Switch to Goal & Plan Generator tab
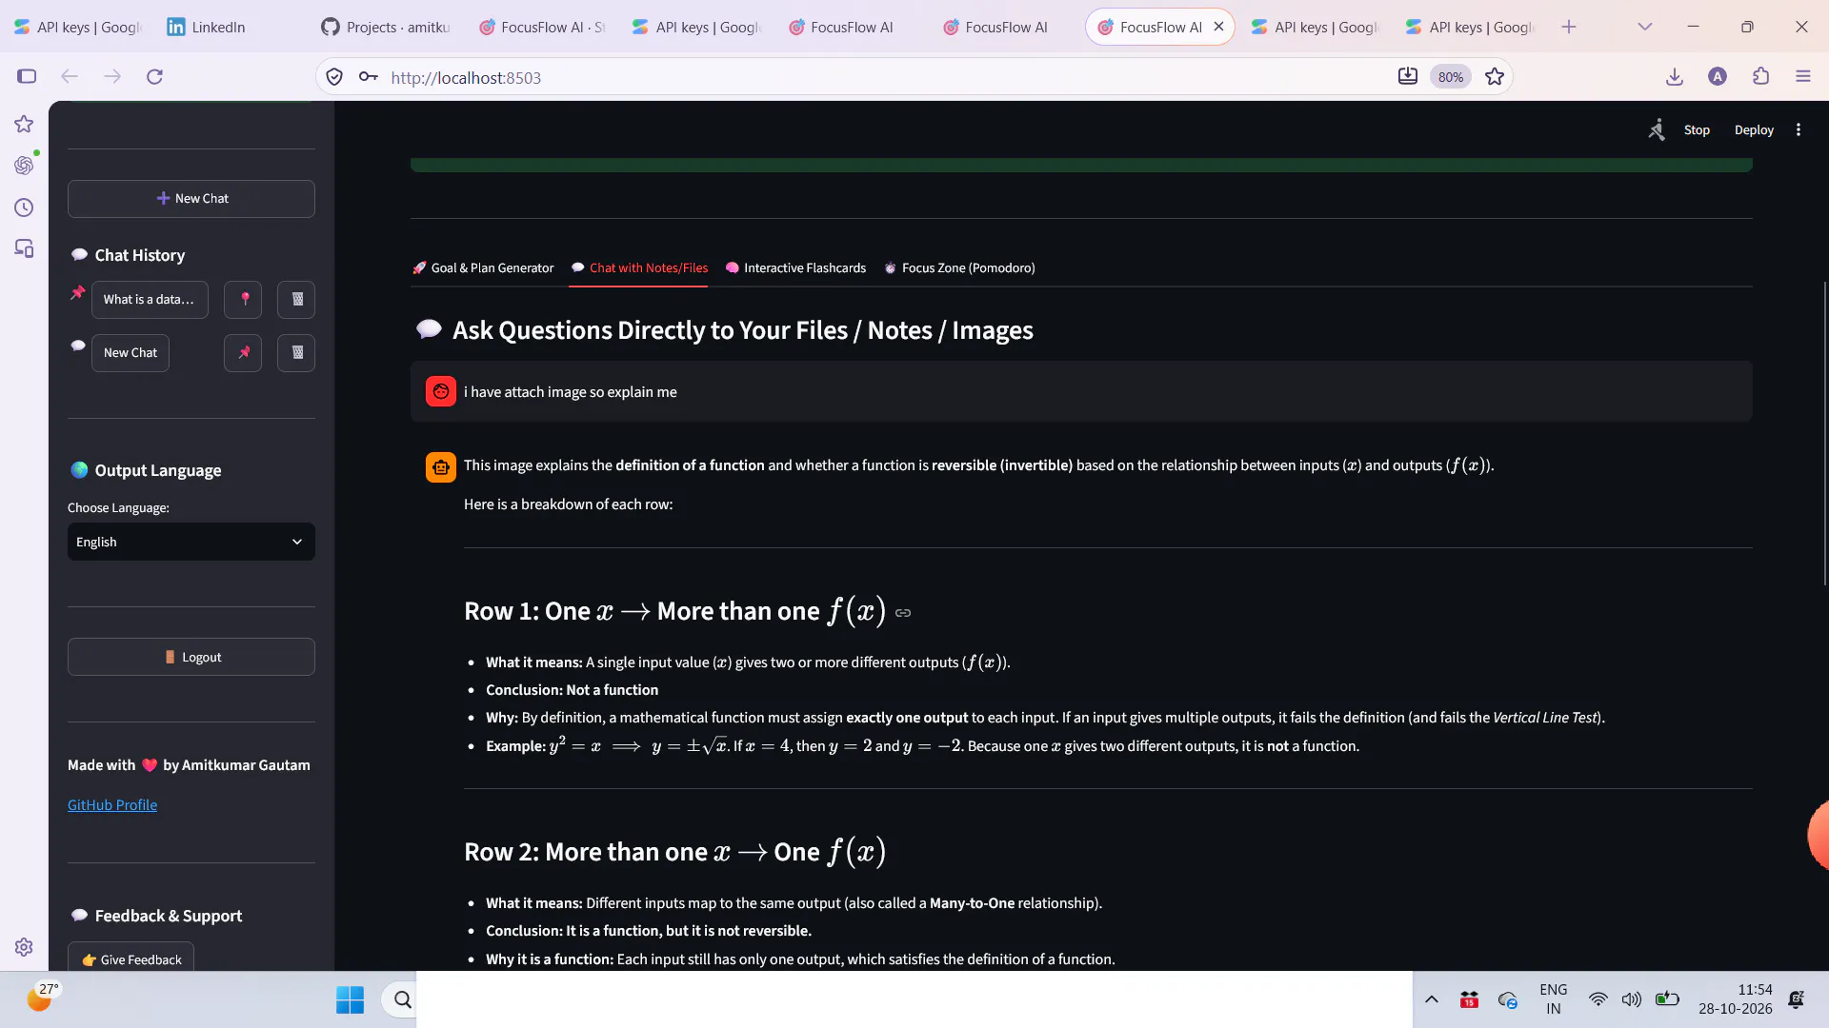 point(483,267)
